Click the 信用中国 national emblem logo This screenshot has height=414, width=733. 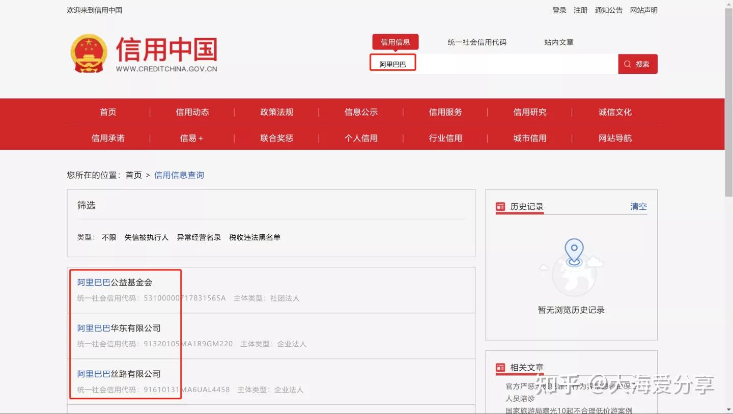pyautogui.click(x=89, y=52)
